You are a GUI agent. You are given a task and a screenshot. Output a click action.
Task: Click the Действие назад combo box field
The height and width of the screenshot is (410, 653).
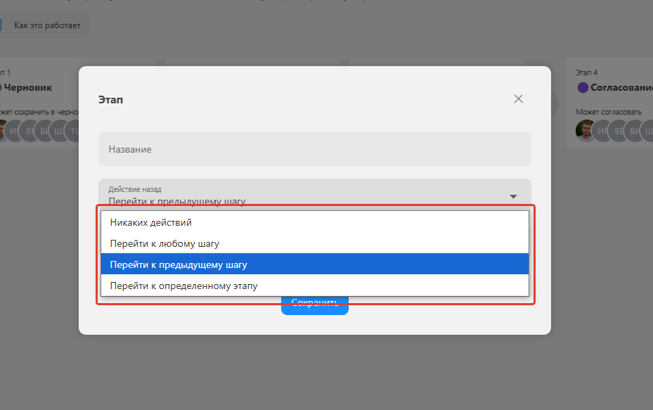coord(302,195)
